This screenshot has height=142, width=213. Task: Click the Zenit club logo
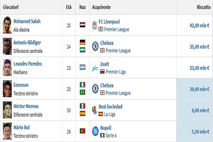click(x=95, y=68)
